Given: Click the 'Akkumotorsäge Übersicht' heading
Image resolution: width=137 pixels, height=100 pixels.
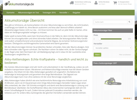Looking at the screenshot, I should pos(25,21).
